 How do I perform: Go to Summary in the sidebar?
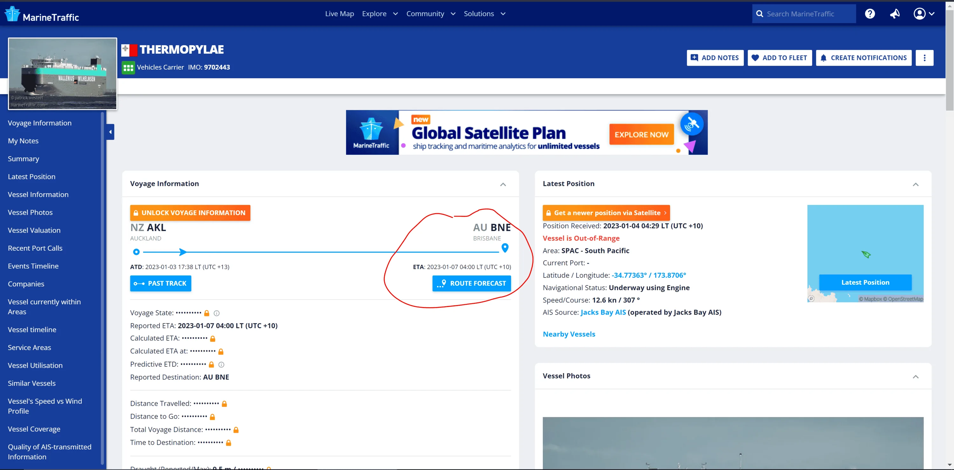pos(23,159)
